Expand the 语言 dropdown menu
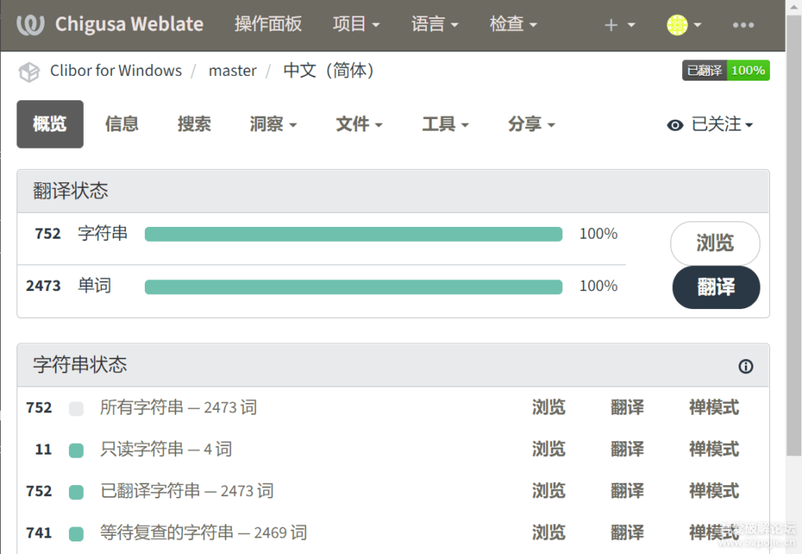The width and height of the screenshot is (802, 554). coord(434,24)
